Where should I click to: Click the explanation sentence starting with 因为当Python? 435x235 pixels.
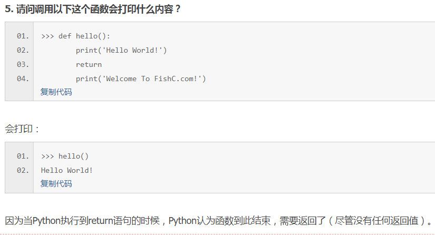coord(158,220)
